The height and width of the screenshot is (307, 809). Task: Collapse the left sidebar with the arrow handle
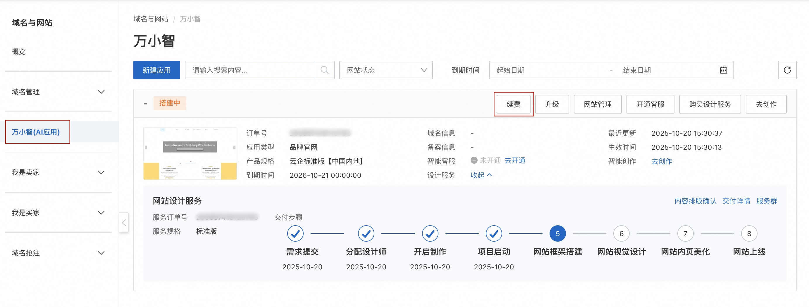point(124,222)
